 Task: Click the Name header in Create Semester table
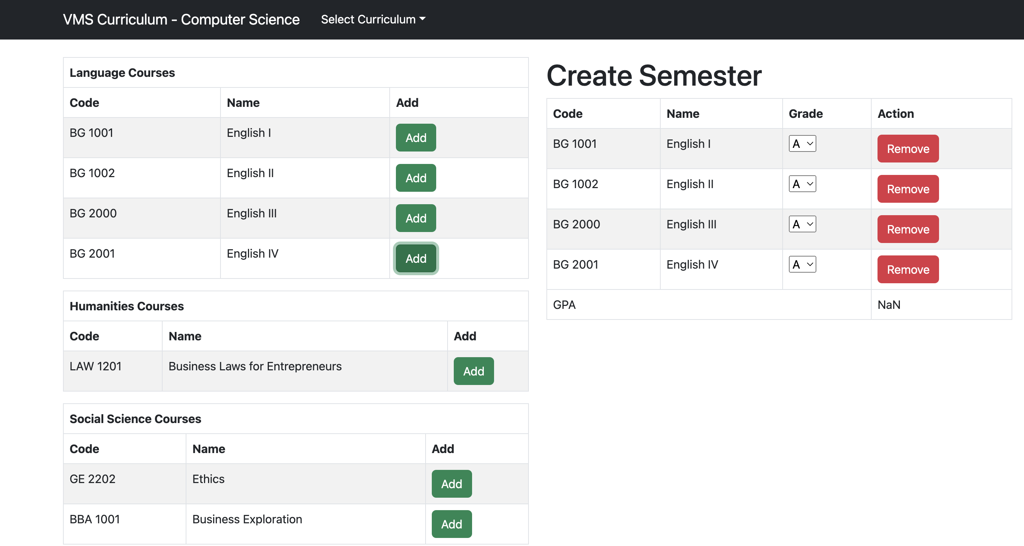[683, 113]
